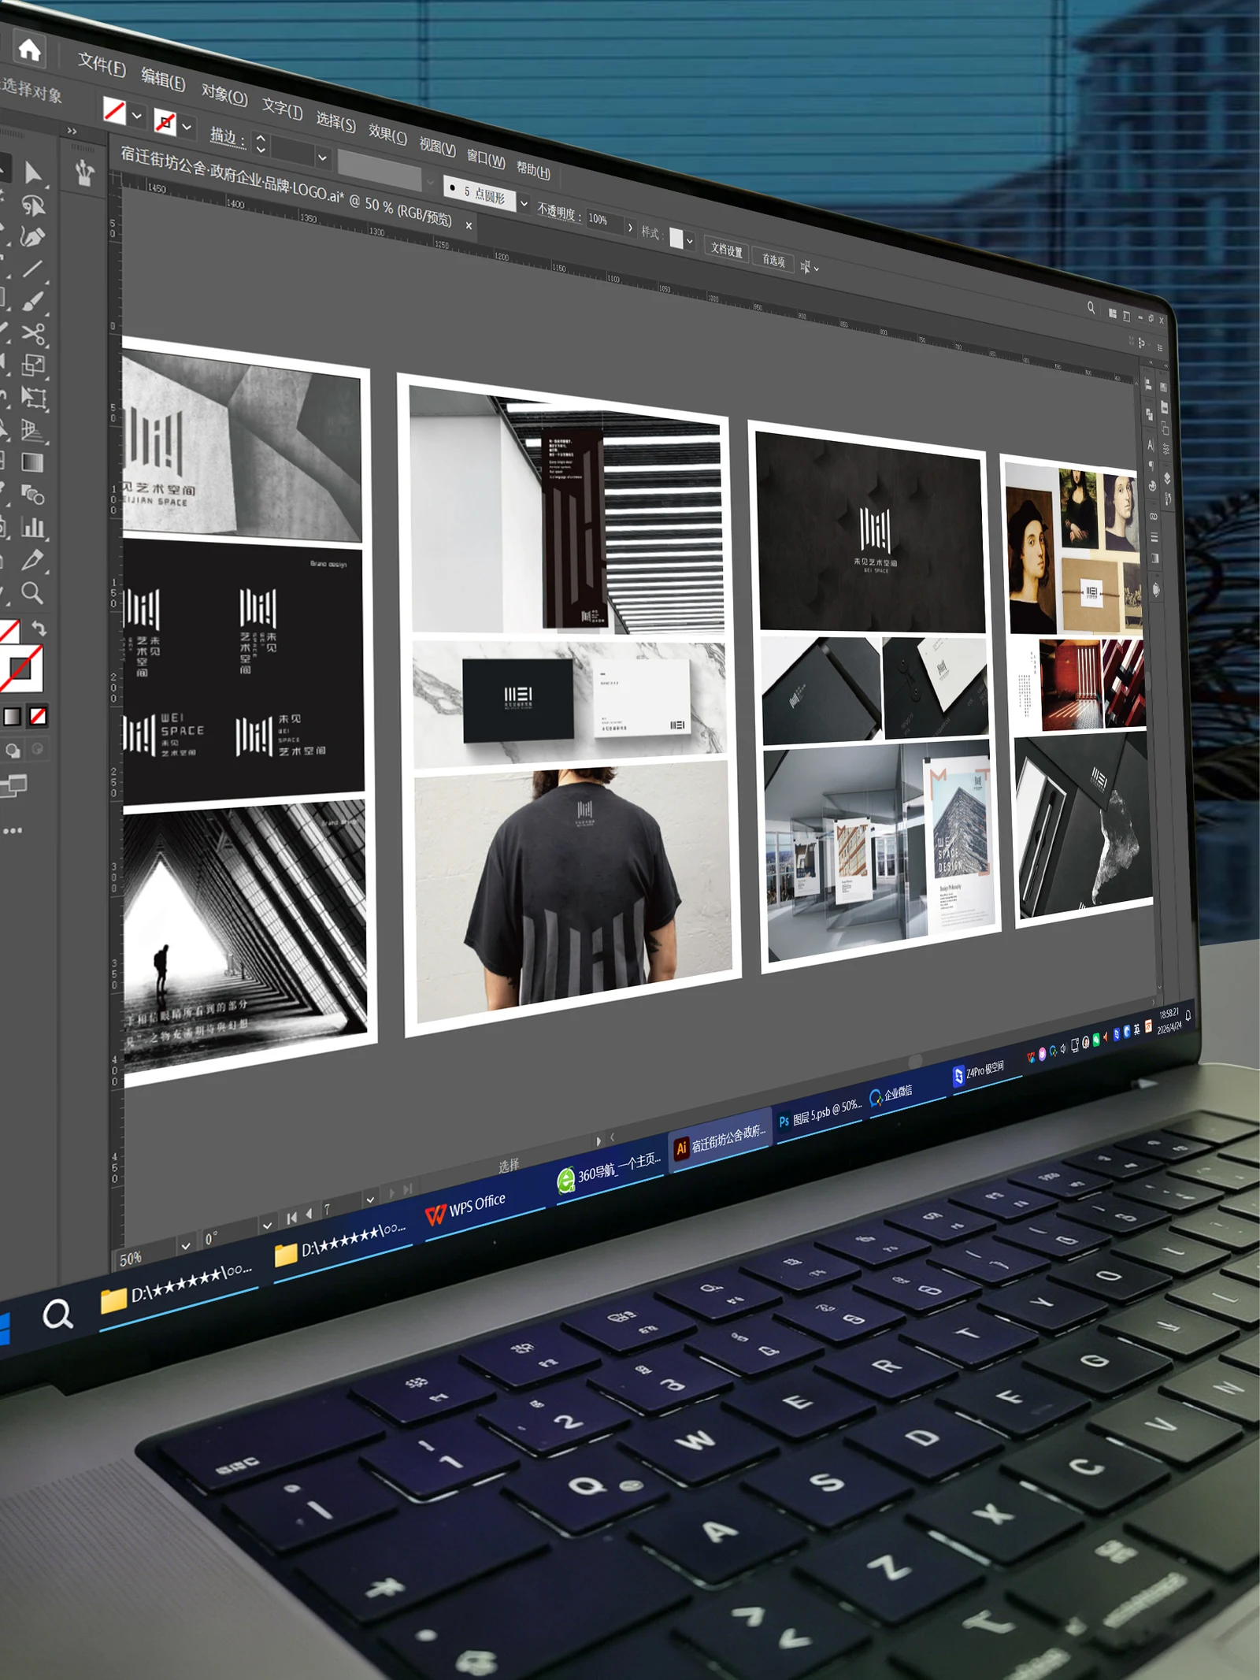1260x1680 pixels.
Task: Open the Windows taskbar search icon
Action: 57,1314
